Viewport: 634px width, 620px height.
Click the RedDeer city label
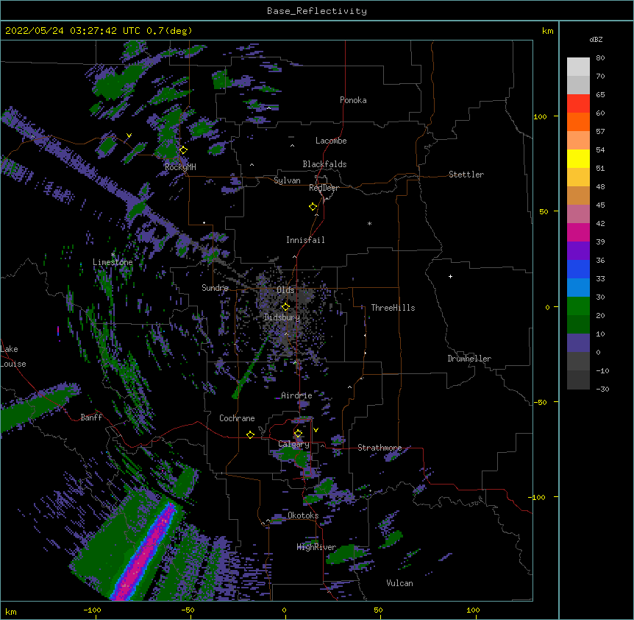click(324, 188)
